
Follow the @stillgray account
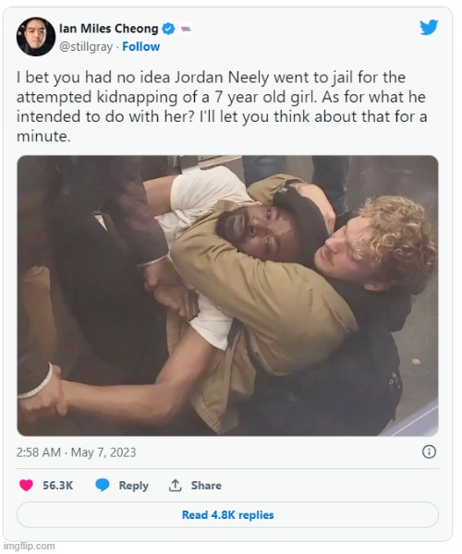click(140, 47)
